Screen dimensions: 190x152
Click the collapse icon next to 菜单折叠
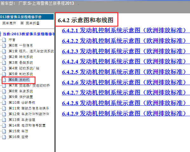(x=22, y=23)
